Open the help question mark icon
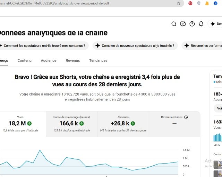Viewport: 222px width, 177px height. coord(192,24)
